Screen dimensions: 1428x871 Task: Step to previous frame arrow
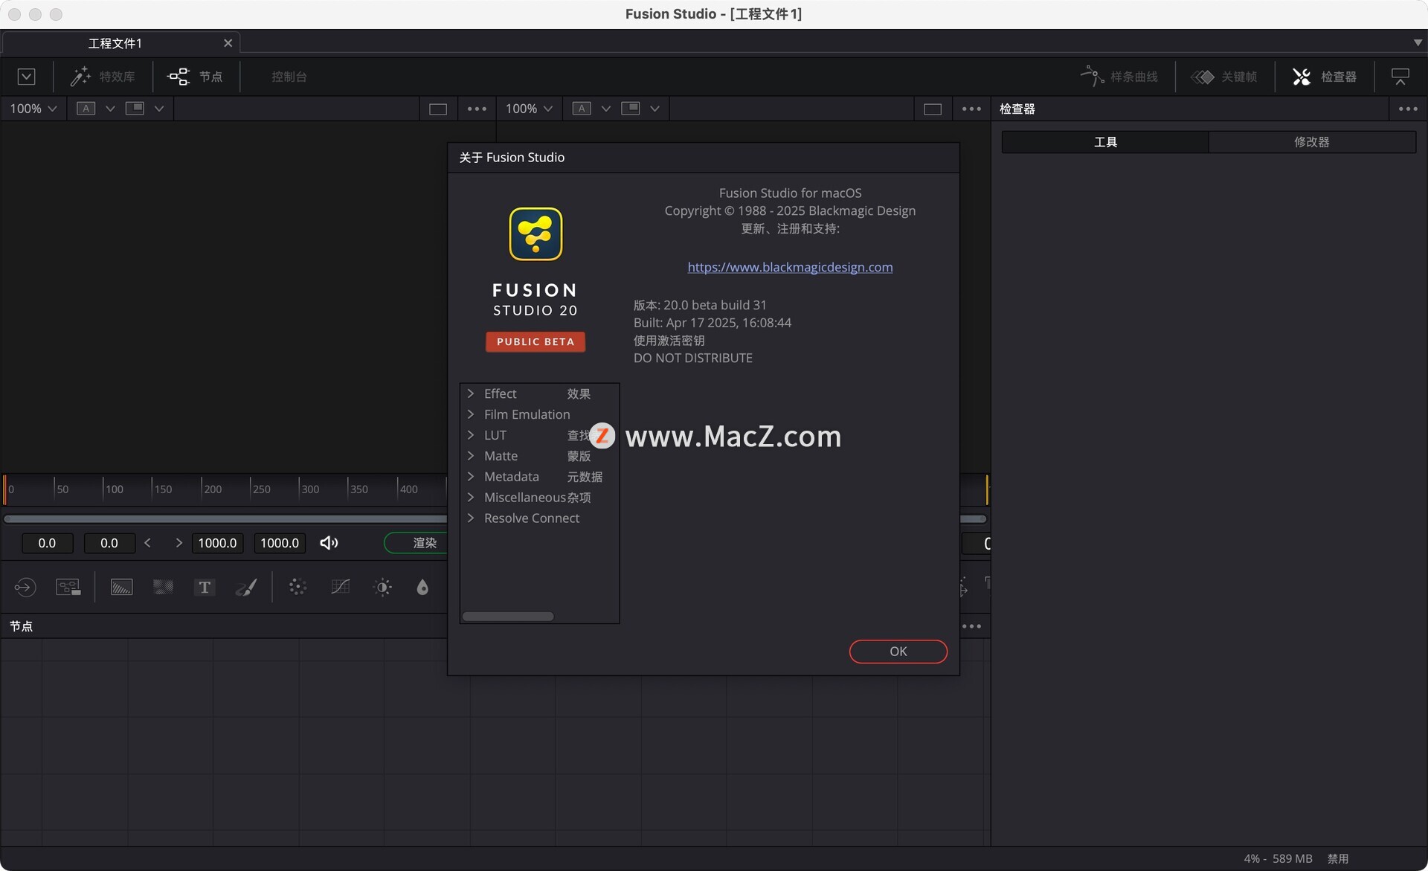tap(147, 543)
